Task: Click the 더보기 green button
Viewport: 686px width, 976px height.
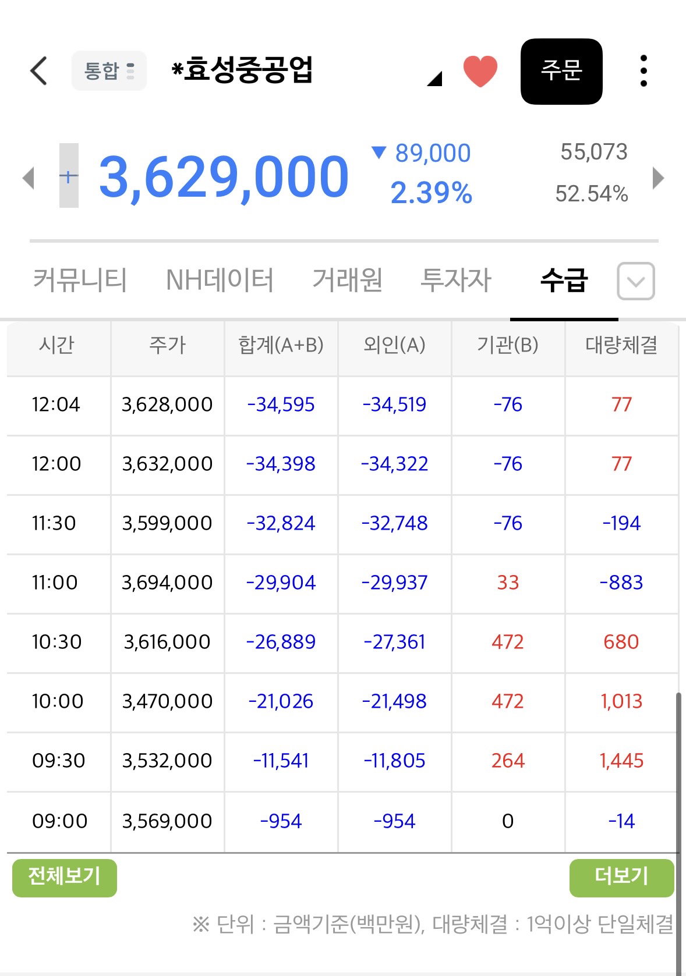Action: click(621, 877)
